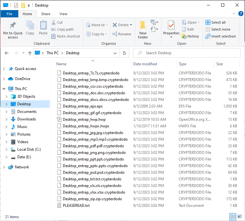Click the red X Delete icon

115,25
